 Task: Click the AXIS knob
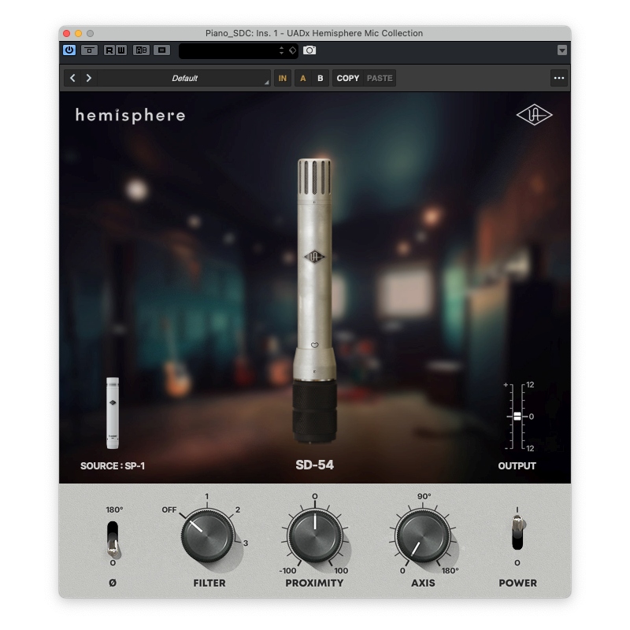(423, 535)
